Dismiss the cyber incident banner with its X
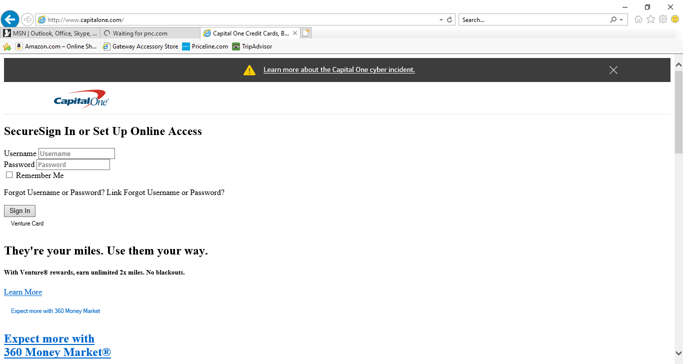The image size is (683, 364). [613, 70]
